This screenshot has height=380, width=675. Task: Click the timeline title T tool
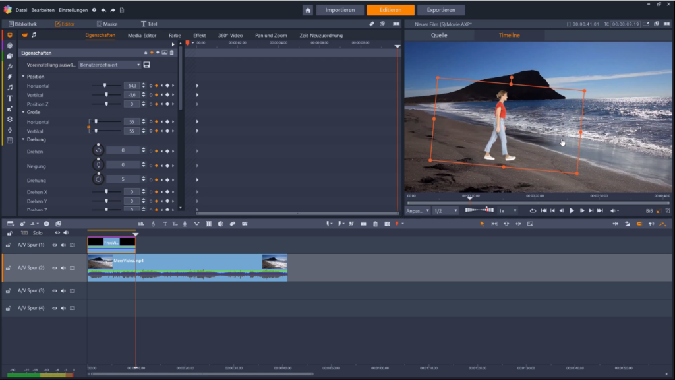165,224
